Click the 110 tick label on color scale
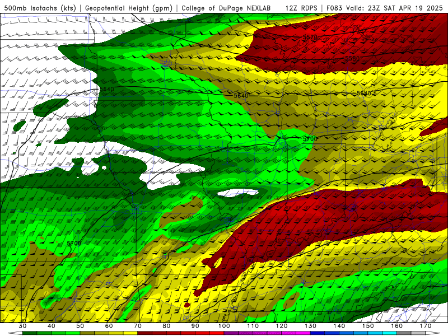 point(253,326)
